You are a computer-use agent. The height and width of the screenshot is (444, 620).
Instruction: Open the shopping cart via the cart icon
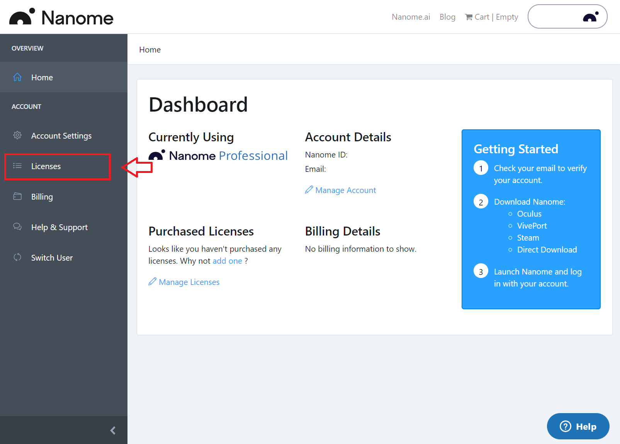(x=469, y=17)
